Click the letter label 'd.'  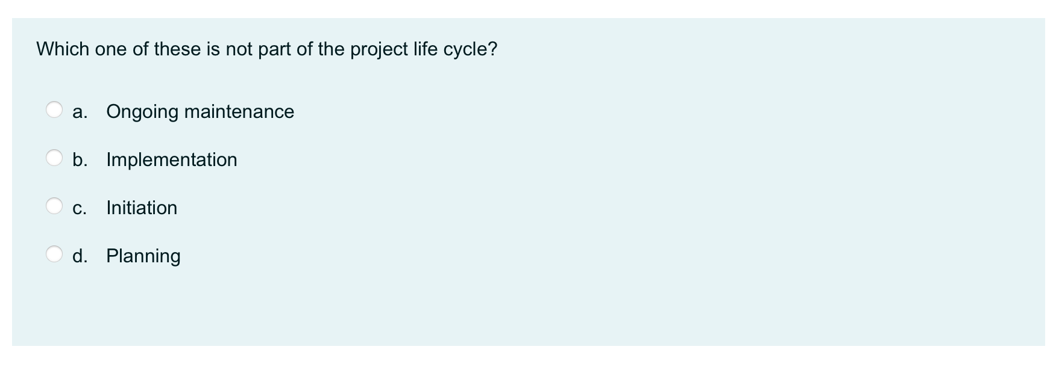(80, 256)
